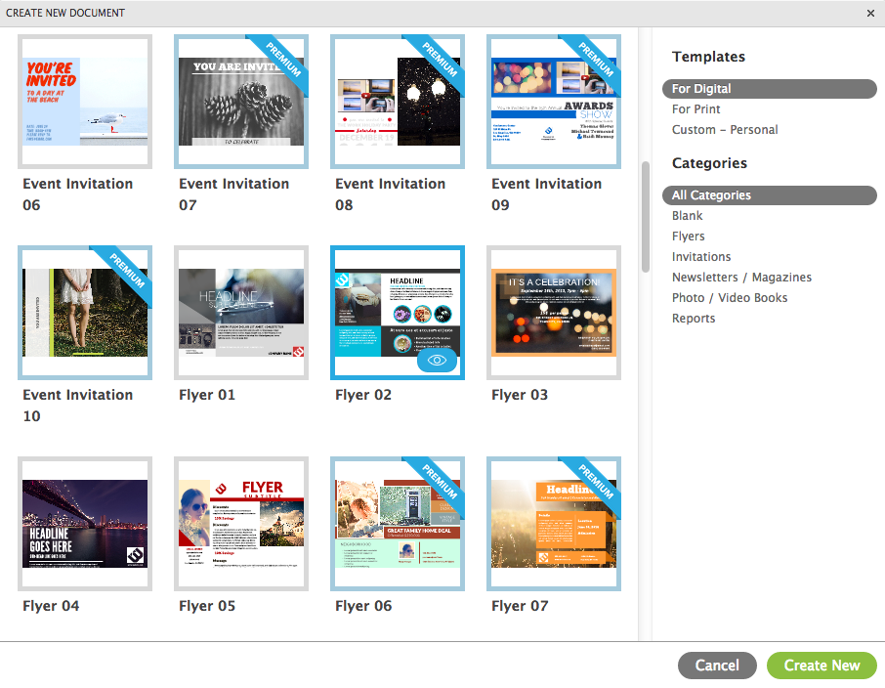Screen dimensions: 885x688
Task: Filter templates by Reports category
Action: click(x=694, y=319)
